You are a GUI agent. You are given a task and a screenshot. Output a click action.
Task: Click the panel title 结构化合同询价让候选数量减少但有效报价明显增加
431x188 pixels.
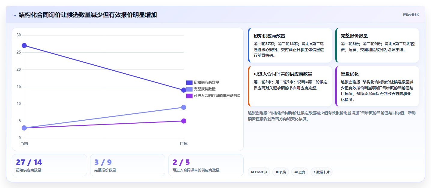(x=88, y=15)
